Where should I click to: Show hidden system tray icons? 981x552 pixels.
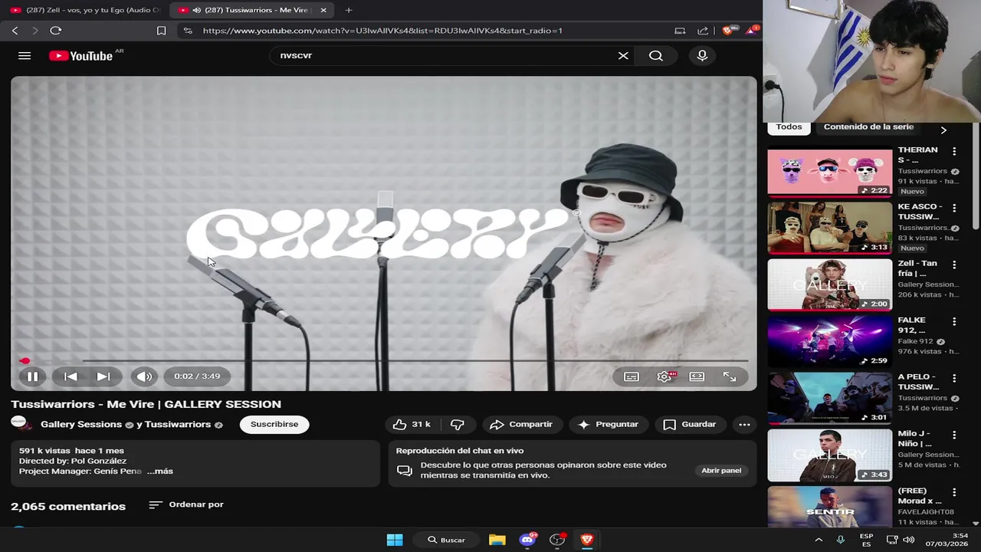coord(819,540)
